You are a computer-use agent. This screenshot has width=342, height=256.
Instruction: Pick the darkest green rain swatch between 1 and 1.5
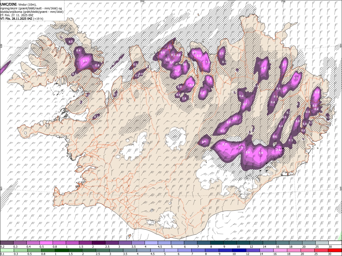[62, 250]
